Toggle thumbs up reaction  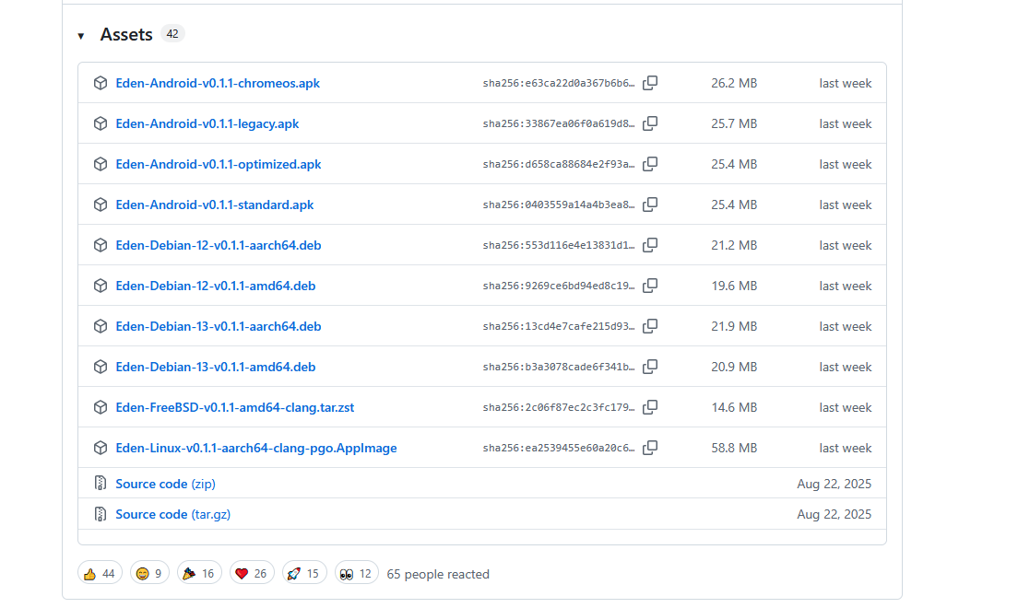point(100,574)
